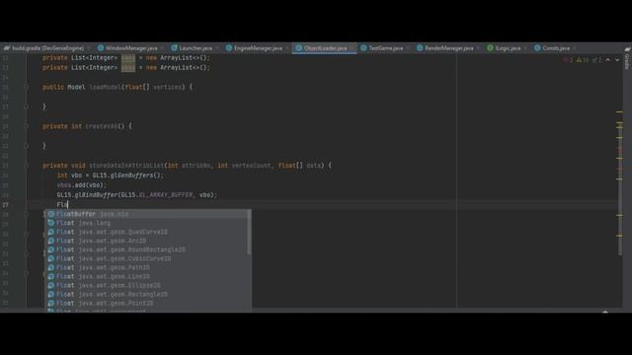
Task: Click the highlighted vbos field on second line
Action: 128,68
